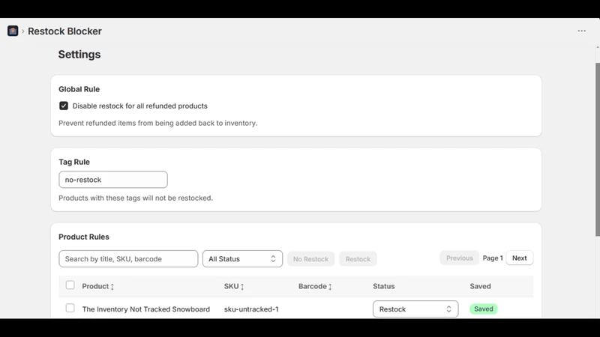Go to the Next page of products
This screenshot has height=337, width=600.
point(519,258)
